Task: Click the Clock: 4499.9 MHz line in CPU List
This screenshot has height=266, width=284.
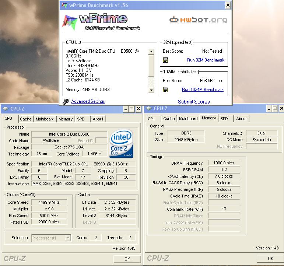Action: click(x=83, y=66)
